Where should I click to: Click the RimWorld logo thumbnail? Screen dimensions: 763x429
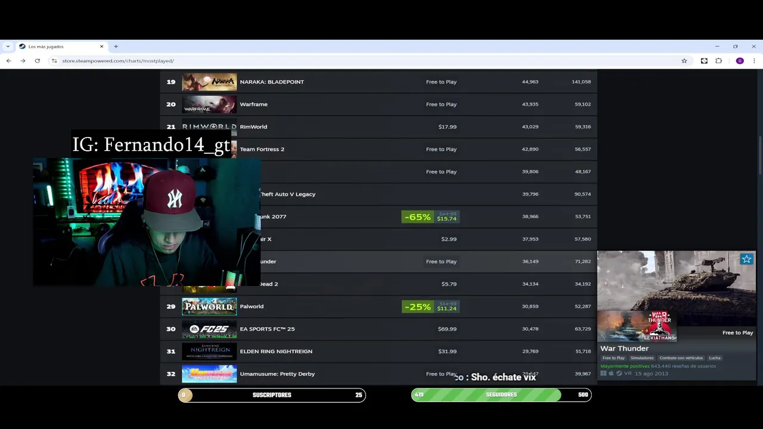209,127
